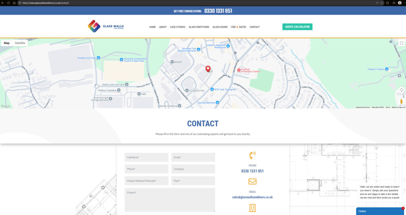Image resolution: width=406 pixels, height=215 pixels.
Task: Click the header phone number 0330 1331 851
Action: (218, 11)
